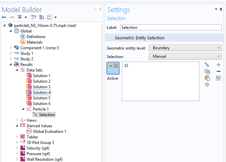
Task: Click the minus Remove from Selection icon
Action: click(218, 71)
